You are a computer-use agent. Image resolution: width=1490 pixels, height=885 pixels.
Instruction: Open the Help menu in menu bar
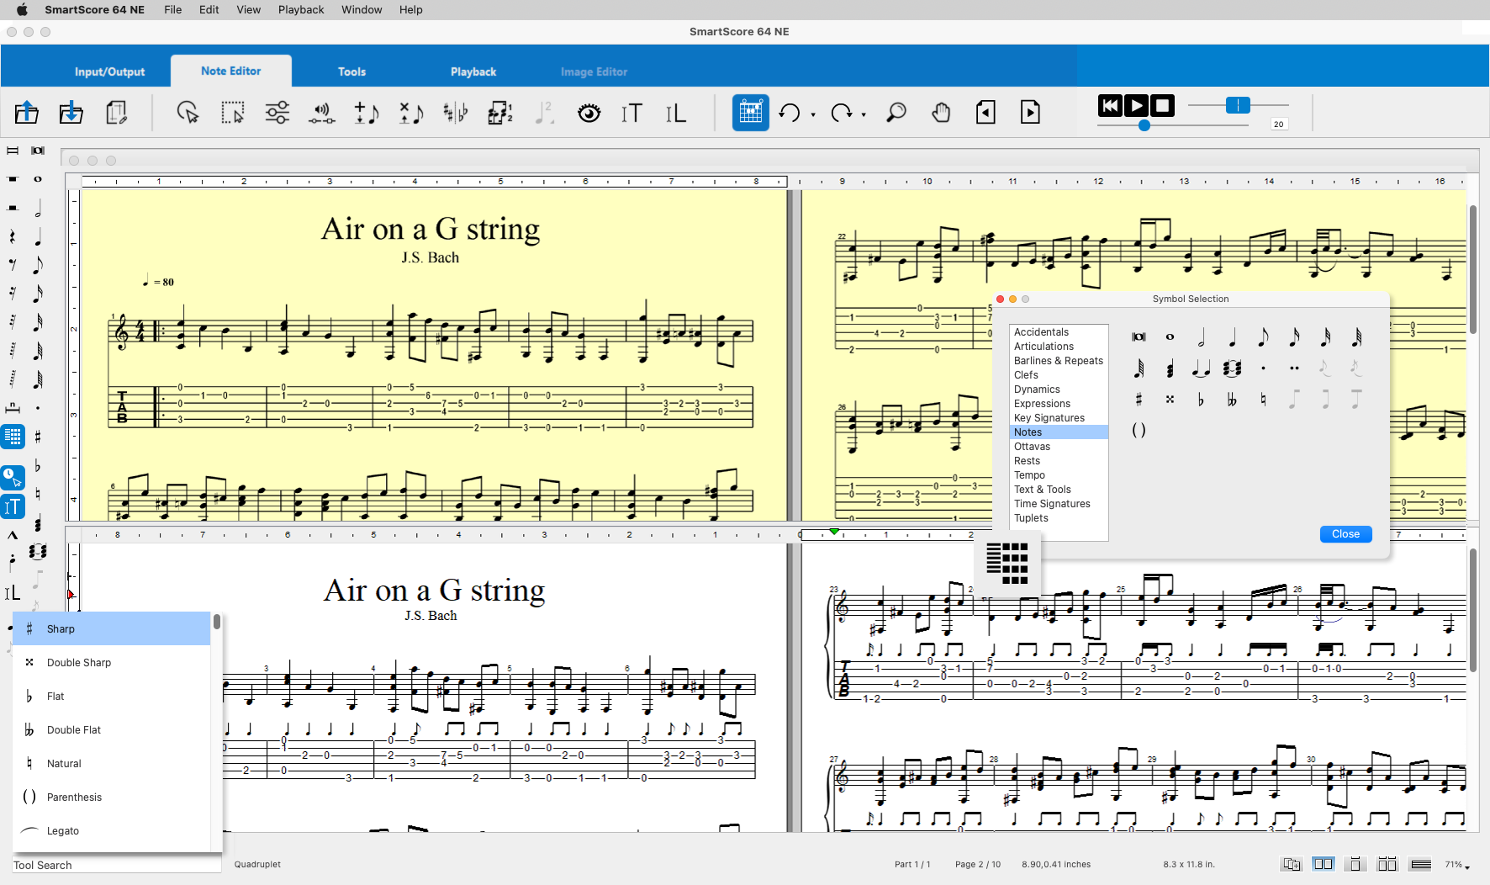[x=411, y=9]
